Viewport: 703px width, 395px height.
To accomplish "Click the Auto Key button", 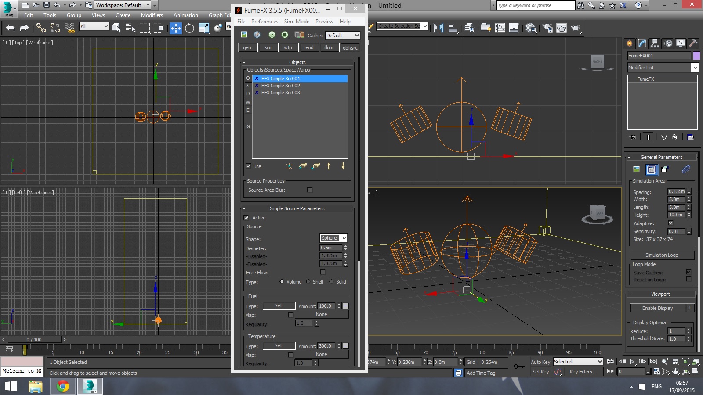I will 540,362.
